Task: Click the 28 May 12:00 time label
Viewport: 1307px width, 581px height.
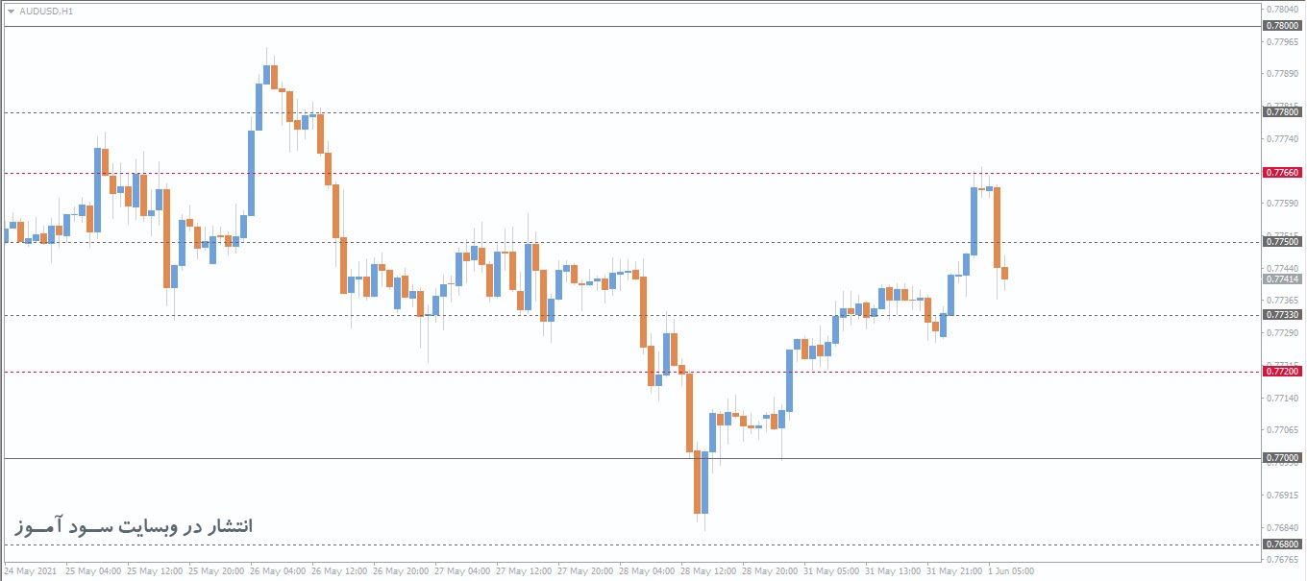Action: (708, 570)
